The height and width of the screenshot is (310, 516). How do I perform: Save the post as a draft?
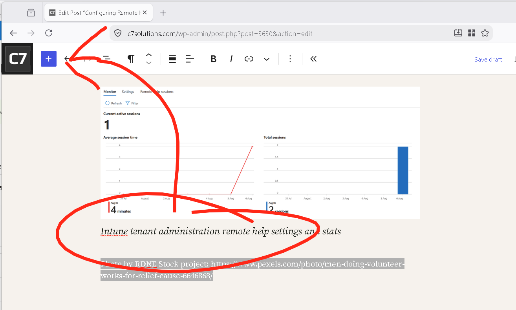pos(488,60)
